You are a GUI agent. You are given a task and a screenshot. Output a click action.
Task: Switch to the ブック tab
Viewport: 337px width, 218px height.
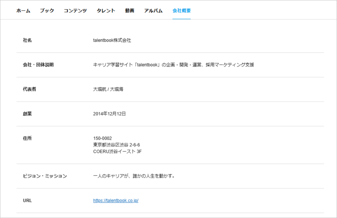(47, 11)
